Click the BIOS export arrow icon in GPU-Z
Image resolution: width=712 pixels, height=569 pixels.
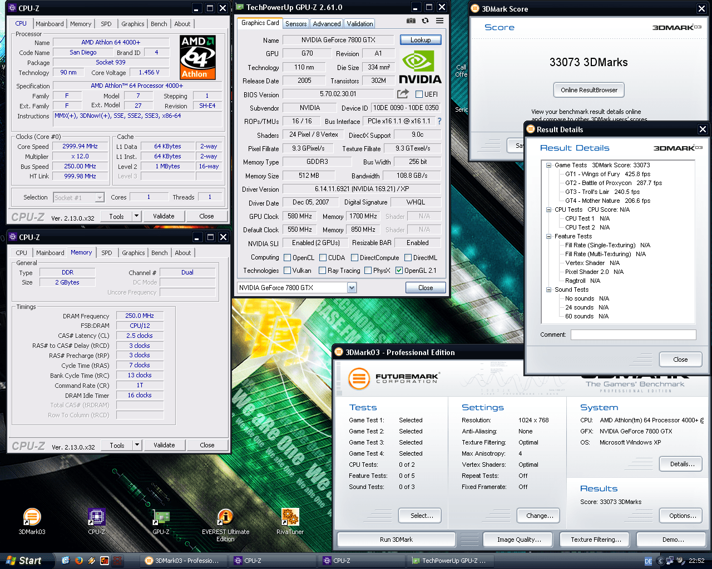403,94
